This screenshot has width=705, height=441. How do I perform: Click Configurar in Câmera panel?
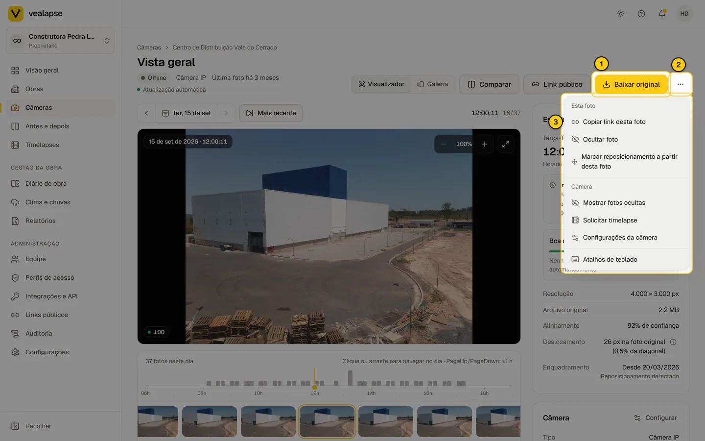pyautogui.click(x=656, y=418)
